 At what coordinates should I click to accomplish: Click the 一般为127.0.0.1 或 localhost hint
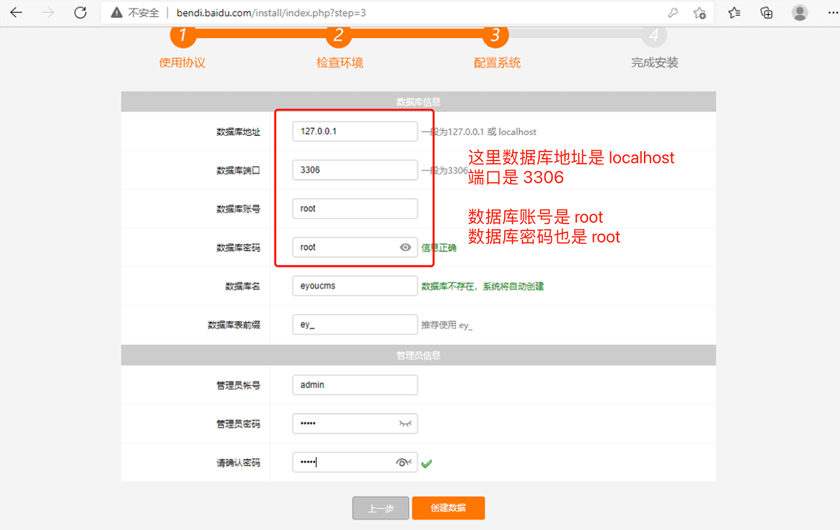point(479,132)
